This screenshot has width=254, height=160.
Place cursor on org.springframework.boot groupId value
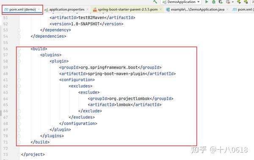(109, 67)
